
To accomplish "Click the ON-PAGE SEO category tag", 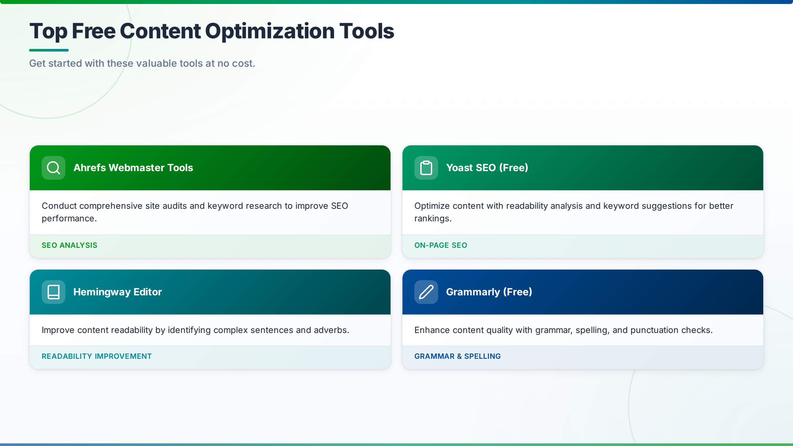I will 440,245.
